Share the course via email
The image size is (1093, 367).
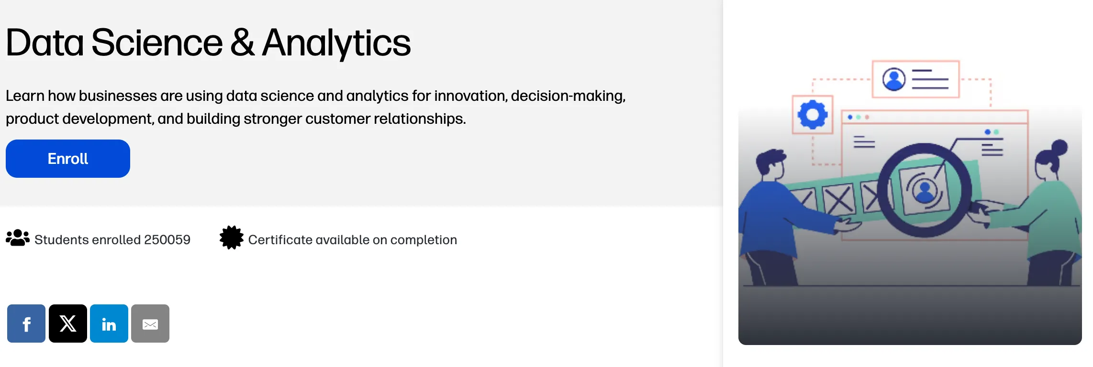pos(150,324)
